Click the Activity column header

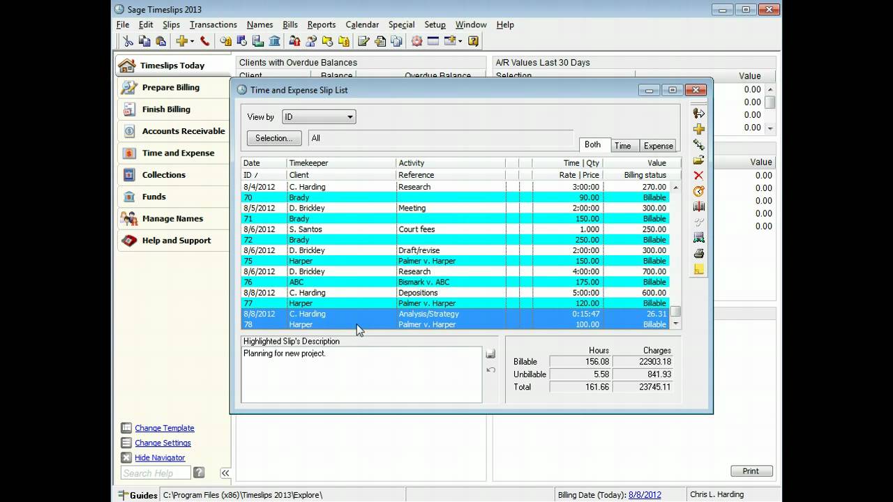[451, 163]
